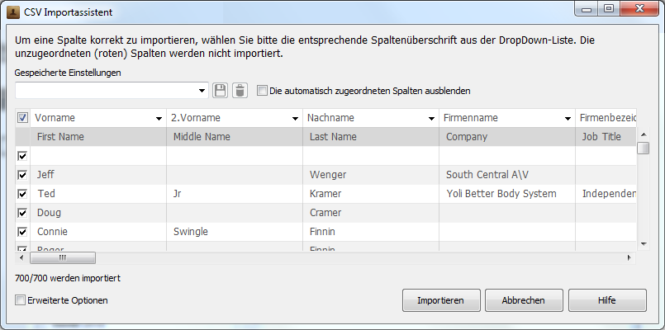Open the Nachname column mapping dropdown
The width and height of the screenshot is (665, 330).
tap(432, 119)
